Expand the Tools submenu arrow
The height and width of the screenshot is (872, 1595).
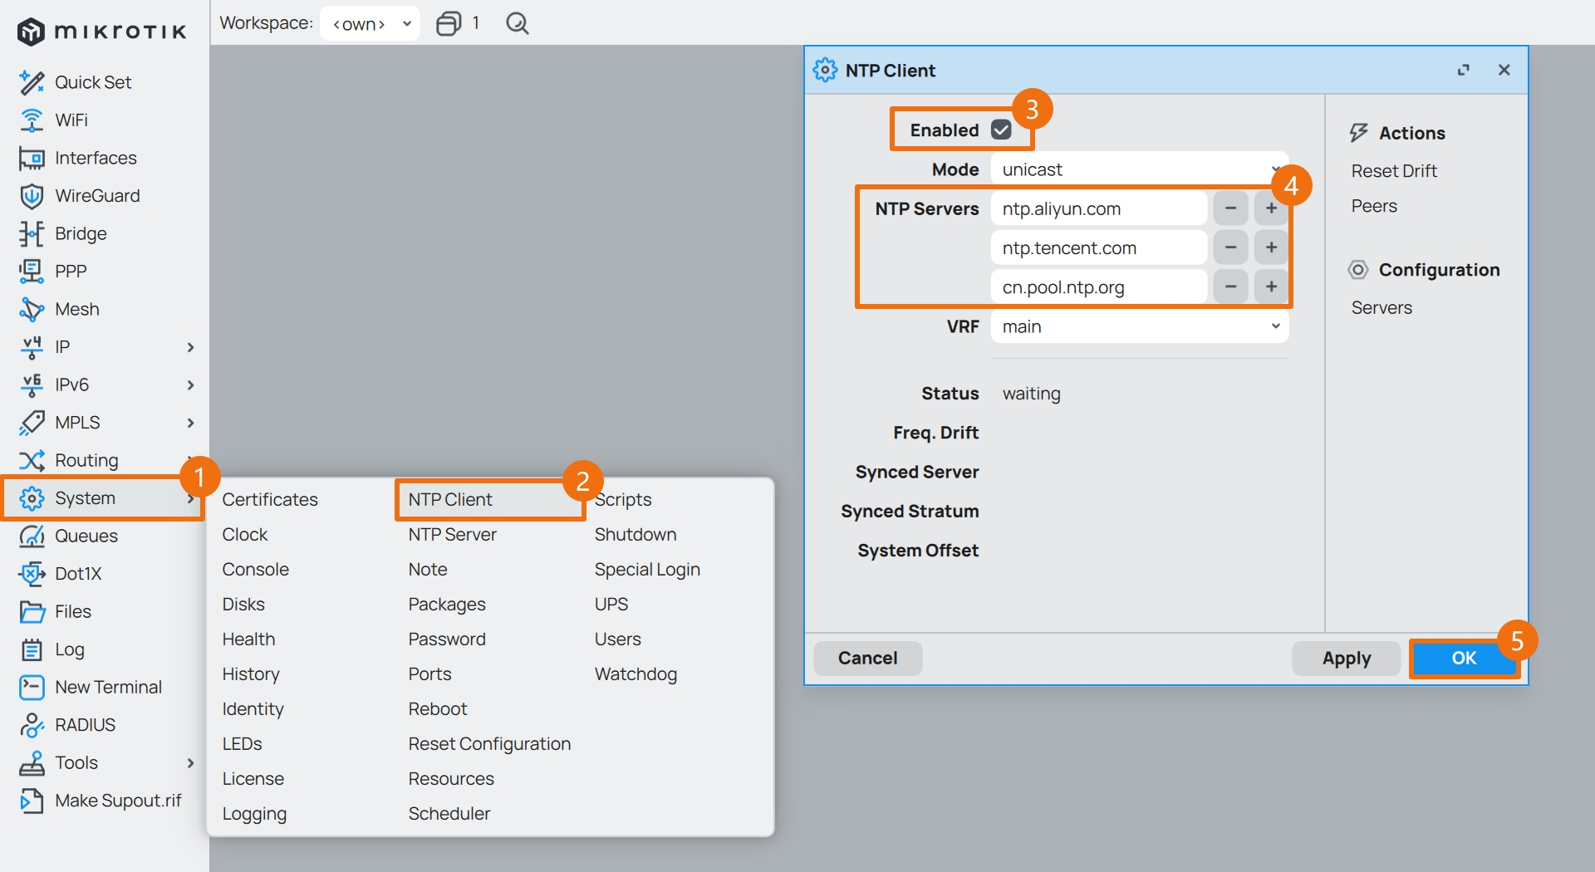tap(190, 763)
